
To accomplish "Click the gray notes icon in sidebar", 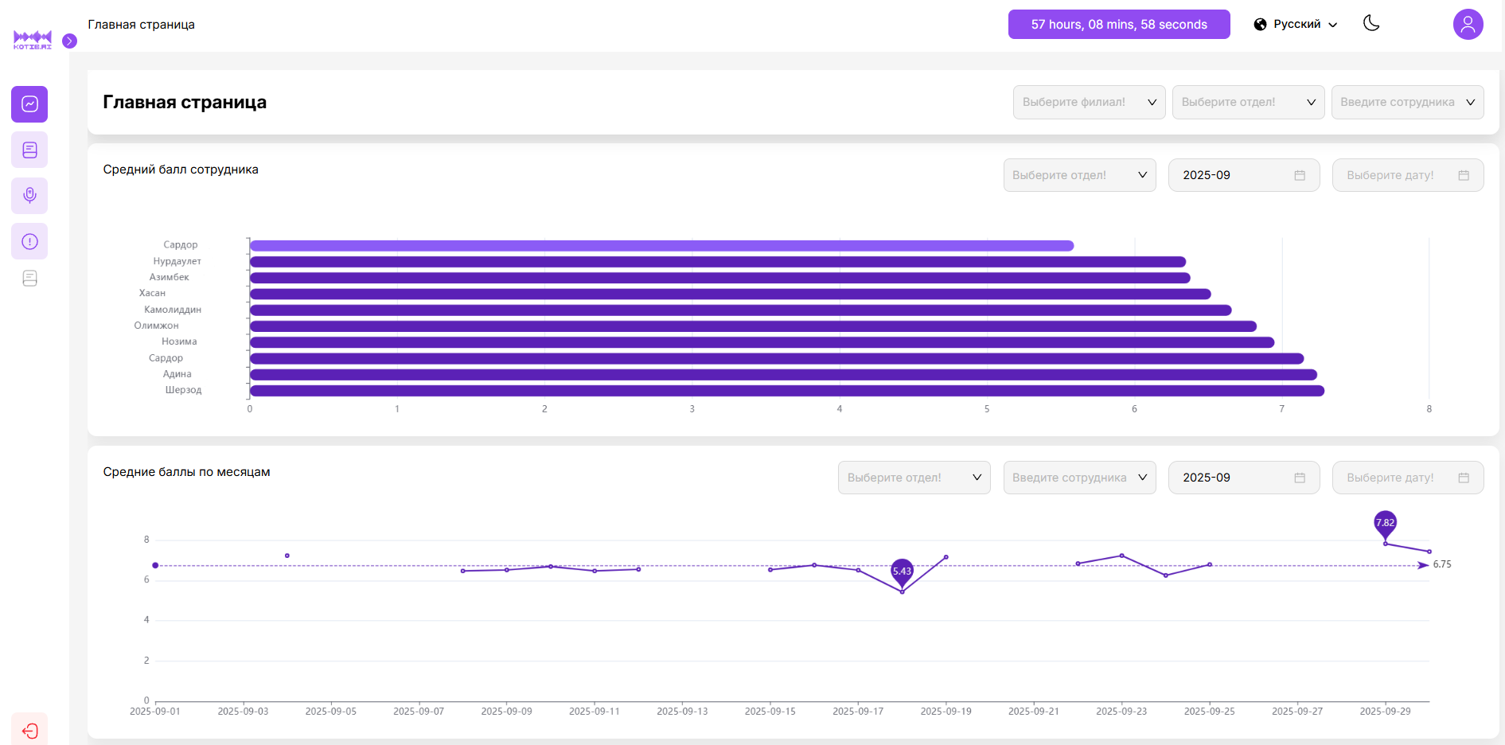I will 29,279.
